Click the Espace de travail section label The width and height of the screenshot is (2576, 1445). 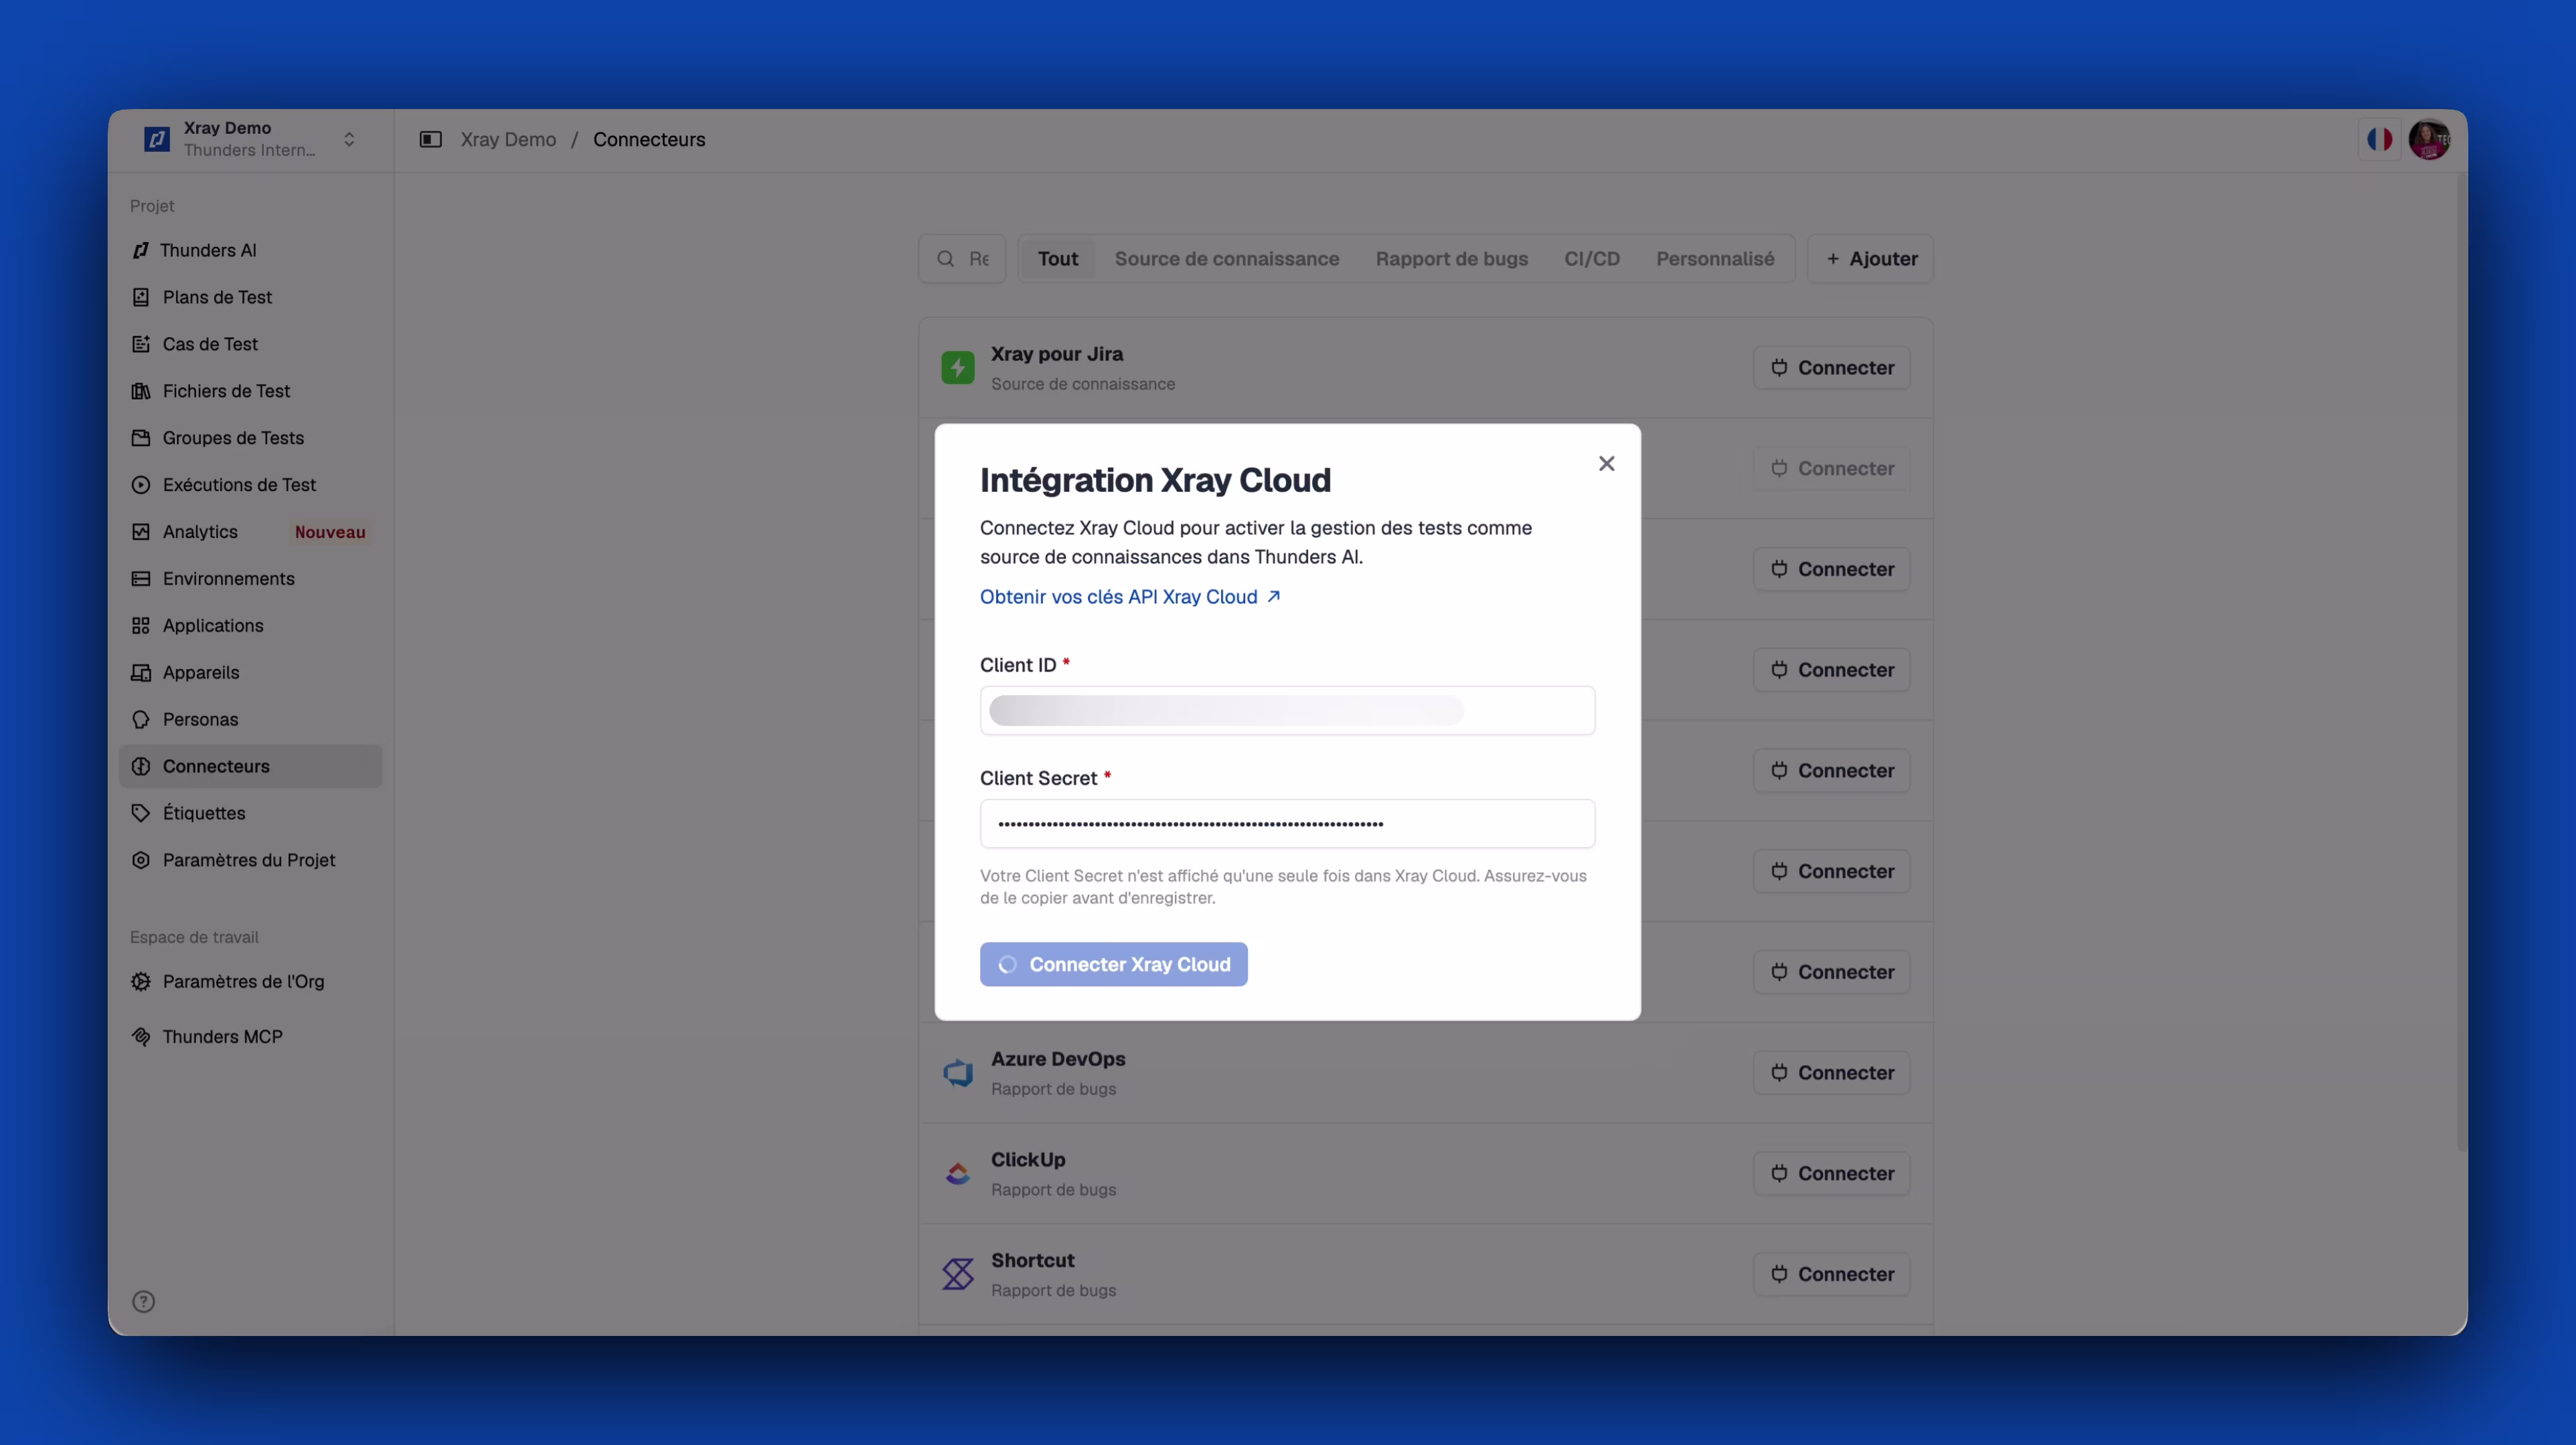[x=194, y=937]
